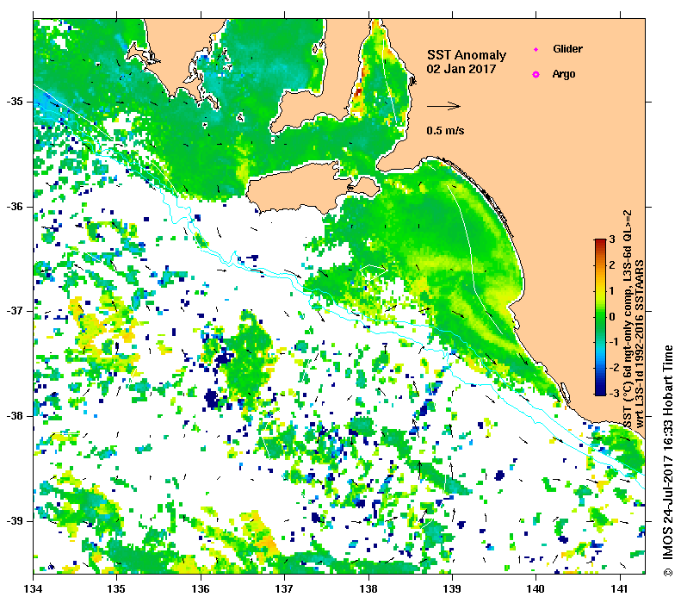Click the '0.5 m/s' scale label
Image resolution: width=681 pixels, height=603 pixels.
(x=445, y=131)
